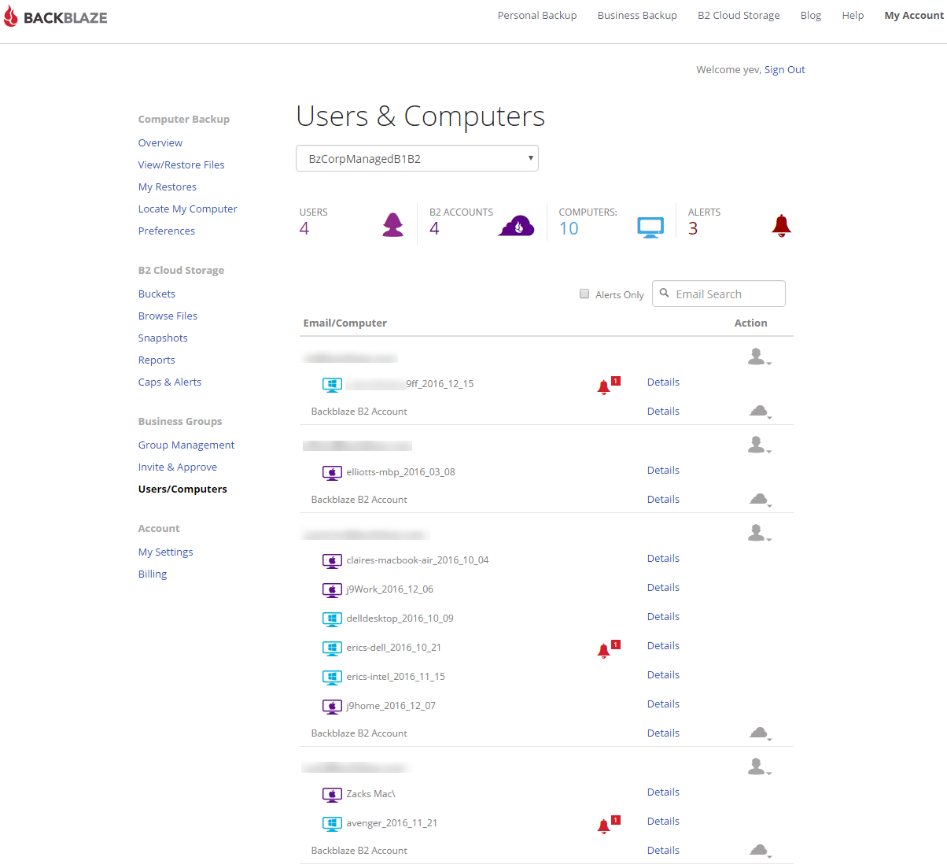Click Windows icon beside delldesktop_2016_10_09
The width and height of the screenshot is (947, 868).
(332, 619)
